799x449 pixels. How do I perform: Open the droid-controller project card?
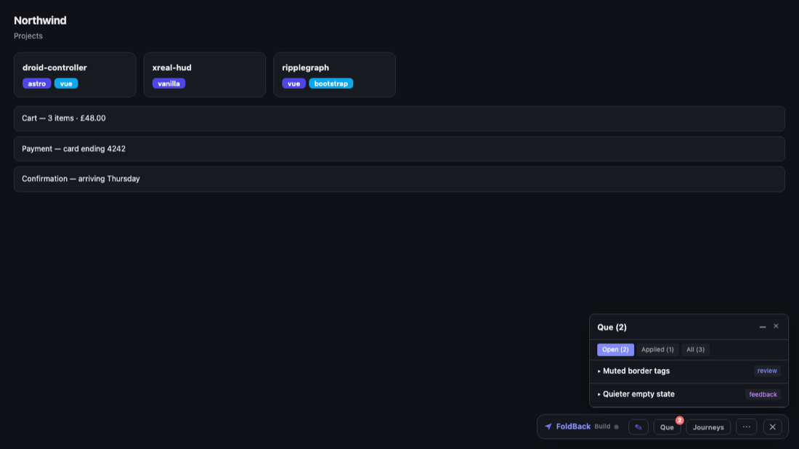(x=75, y=75)
